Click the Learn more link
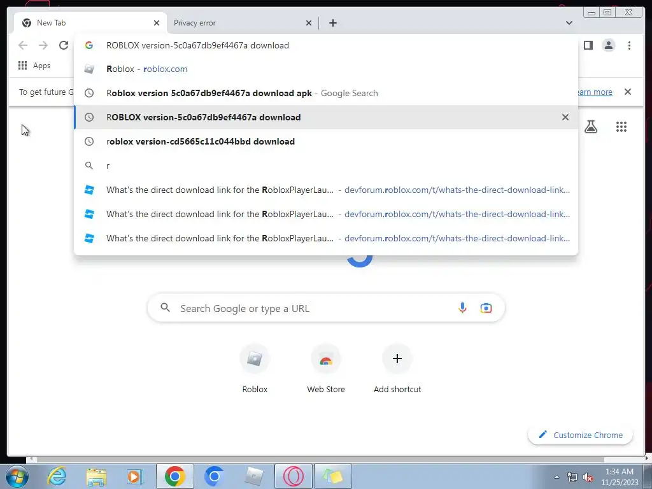The image size is (652, 489). (595, 92)
